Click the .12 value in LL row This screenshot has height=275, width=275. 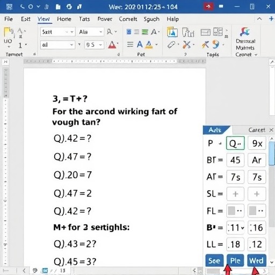pos(257,244)
